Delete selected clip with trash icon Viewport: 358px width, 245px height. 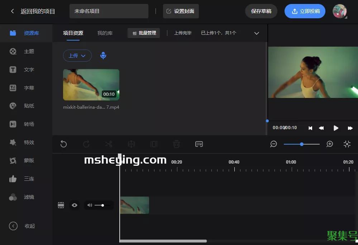(176, 144)
